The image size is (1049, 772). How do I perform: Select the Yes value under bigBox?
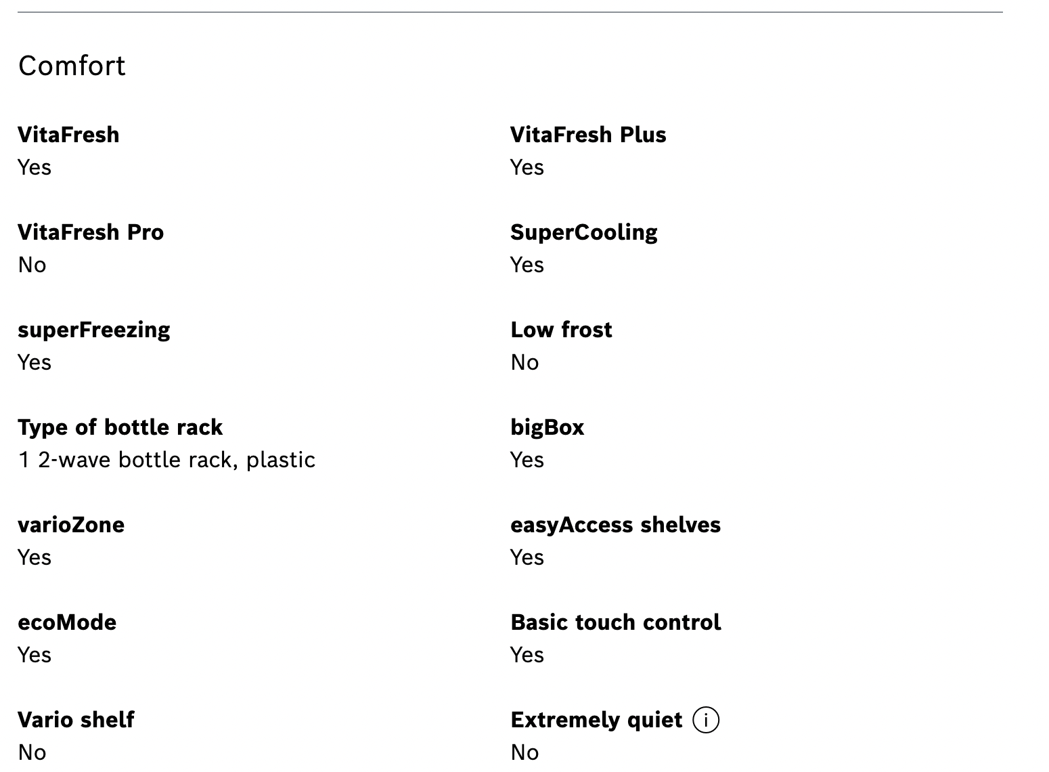coord(527,460)
